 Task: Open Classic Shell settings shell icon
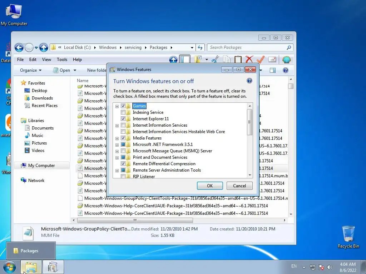(x=286, y=60)
